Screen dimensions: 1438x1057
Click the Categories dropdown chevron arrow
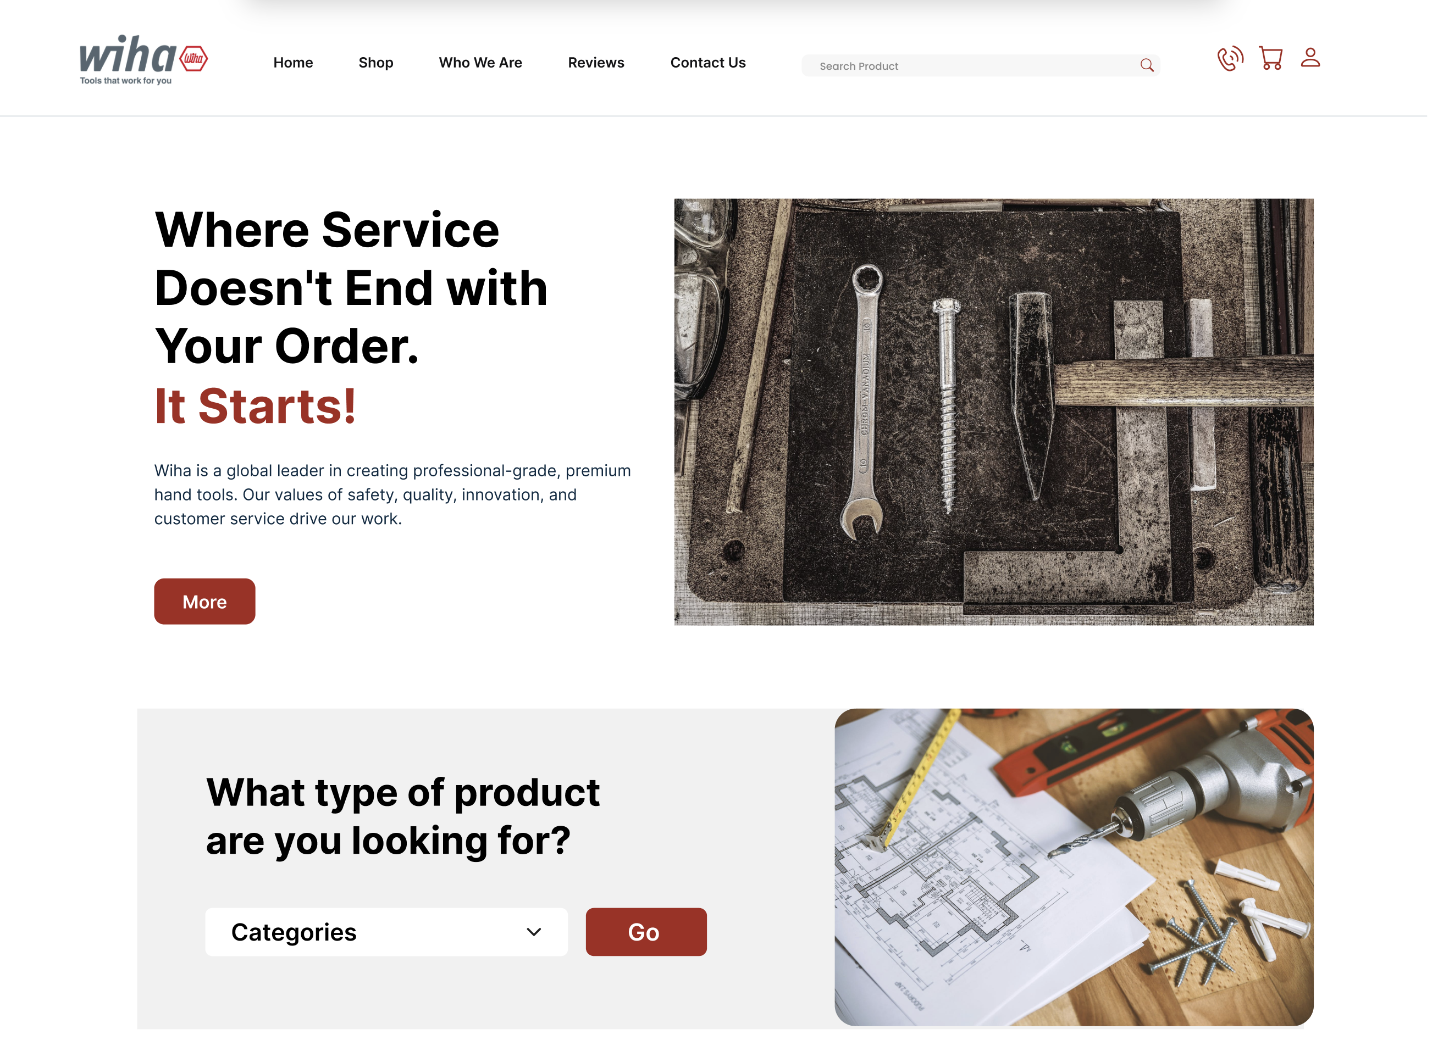click(x=534, y=932)
